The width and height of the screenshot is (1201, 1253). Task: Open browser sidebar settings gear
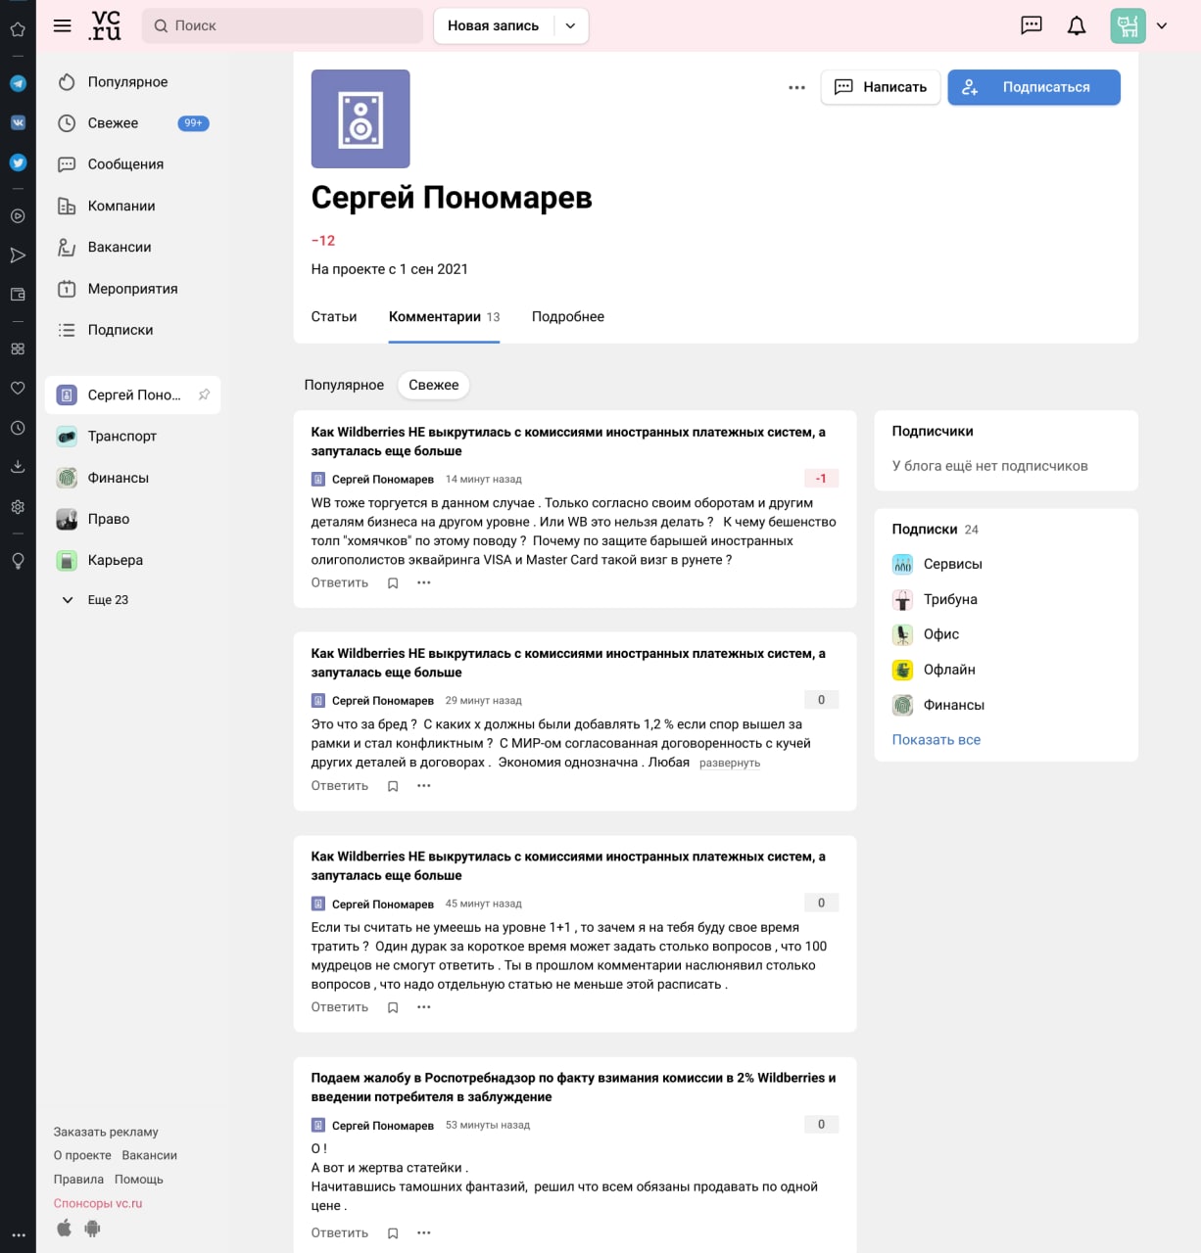click(x=18, y=507)
